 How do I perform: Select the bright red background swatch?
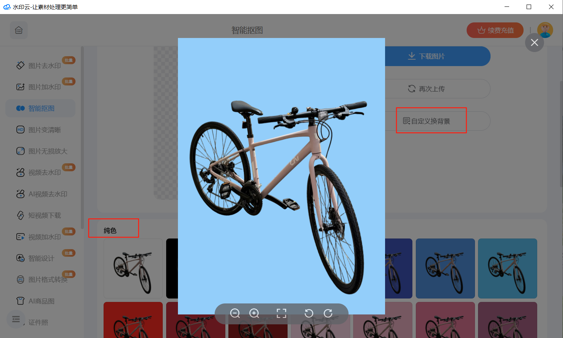[x=133, y=320]
